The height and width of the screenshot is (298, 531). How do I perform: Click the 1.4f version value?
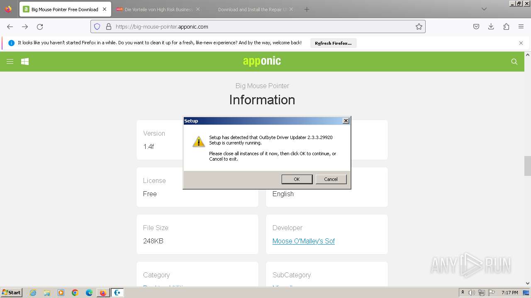(x=149, y=147)
